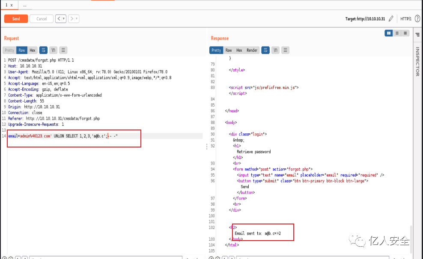The height and width of the screenshot is (259, 423).
Task: Click the Target: http://10.10.10.31 label
Action: (x=365, y=19)
